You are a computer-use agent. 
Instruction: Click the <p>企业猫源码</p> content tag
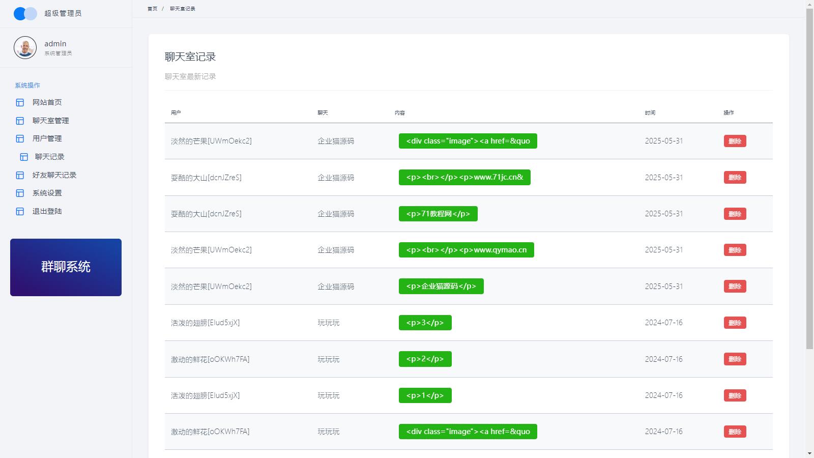(441, 287)
